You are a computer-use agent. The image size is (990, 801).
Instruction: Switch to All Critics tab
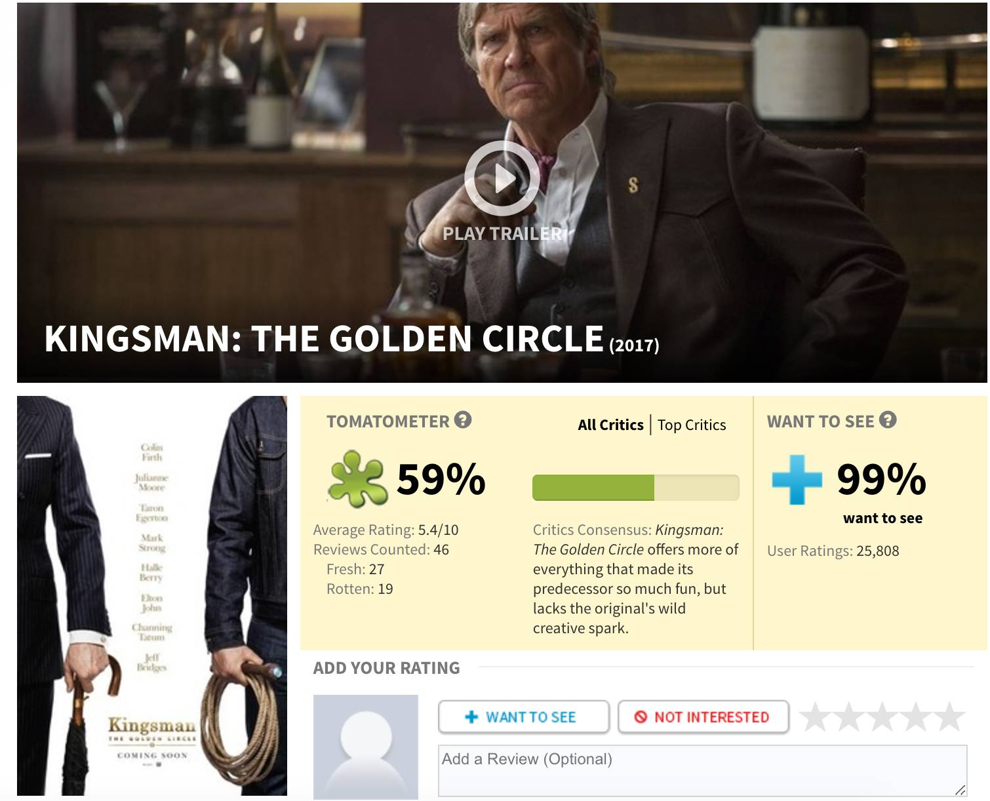(610, 425)
